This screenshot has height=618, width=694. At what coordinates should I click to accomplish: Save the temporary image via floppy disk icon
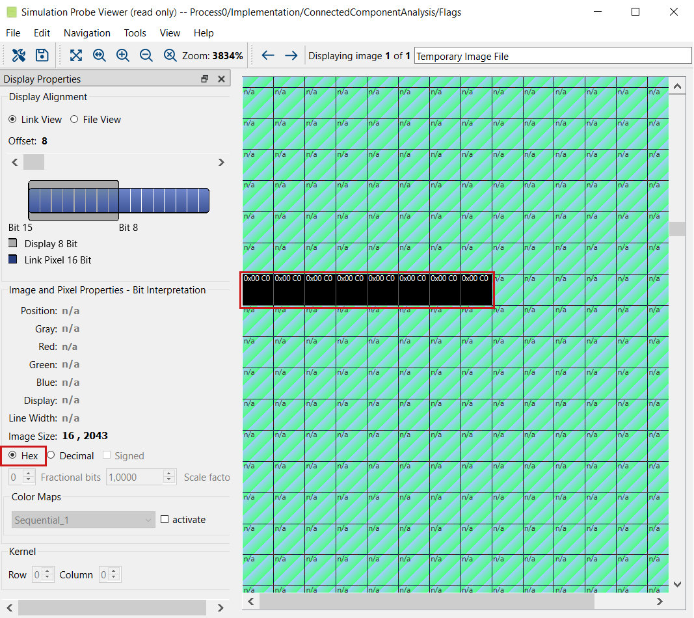[x=42, y=55]
